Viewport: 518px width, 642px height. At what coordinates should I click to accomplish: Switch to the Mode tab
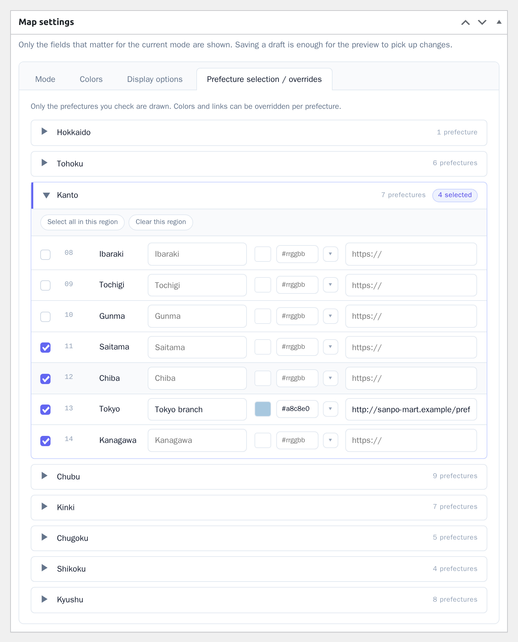click(x=45, y=79)
